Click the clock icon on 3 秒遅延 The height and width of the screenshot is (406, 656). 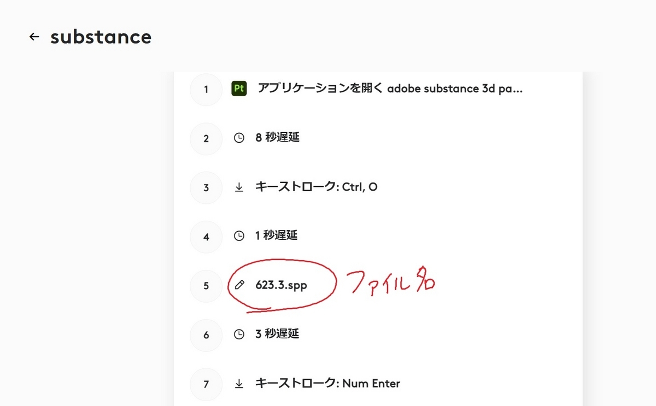[x=239, y=334]
